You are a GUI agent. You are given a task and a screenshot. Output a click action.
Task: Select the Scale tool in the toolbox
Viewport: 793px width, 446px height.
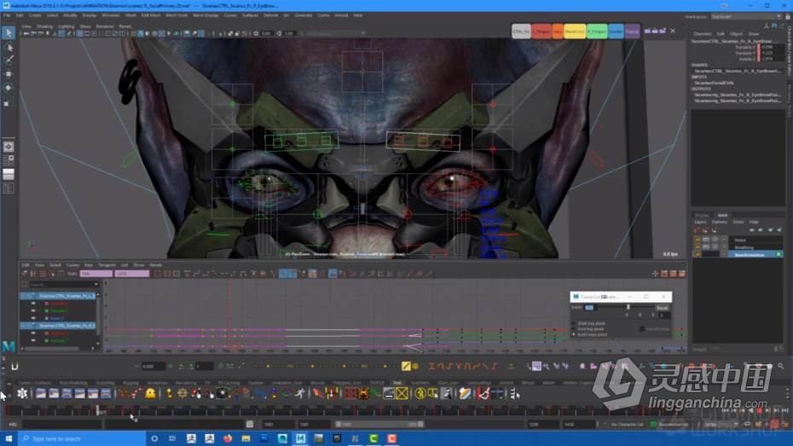(7, 103)
